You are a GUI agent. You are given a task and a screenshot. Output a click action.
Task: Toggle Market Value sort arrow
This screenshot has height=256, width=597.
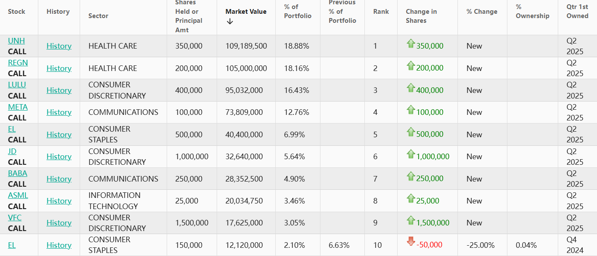pos(230,22)
